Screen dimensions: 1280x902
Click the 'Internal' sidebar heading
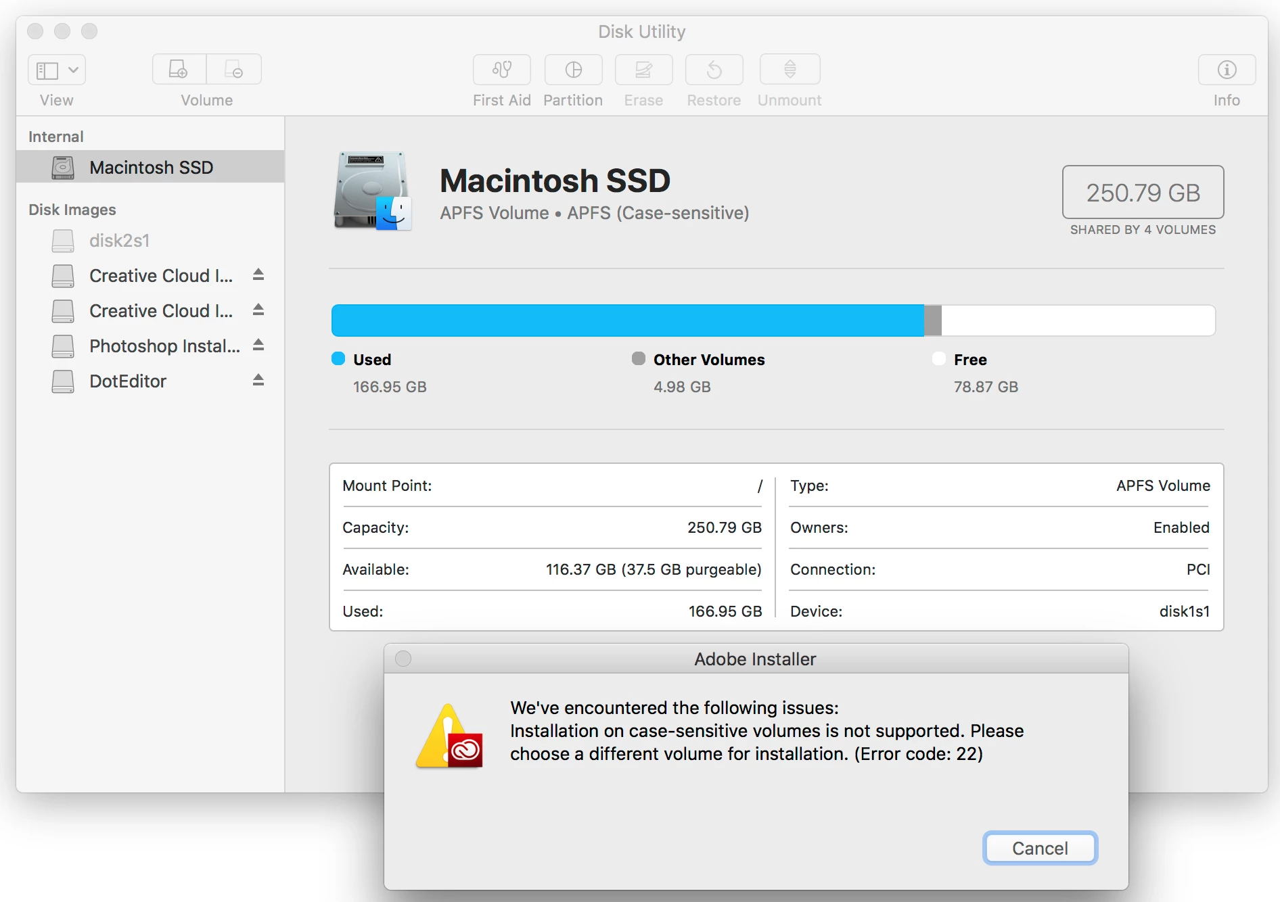(56, 137)
